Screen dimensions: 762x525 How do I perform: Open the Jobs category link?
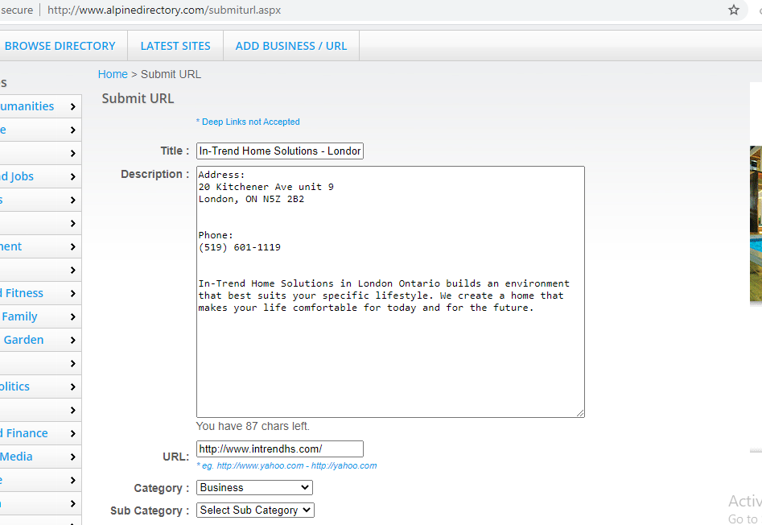click(17, 176)
